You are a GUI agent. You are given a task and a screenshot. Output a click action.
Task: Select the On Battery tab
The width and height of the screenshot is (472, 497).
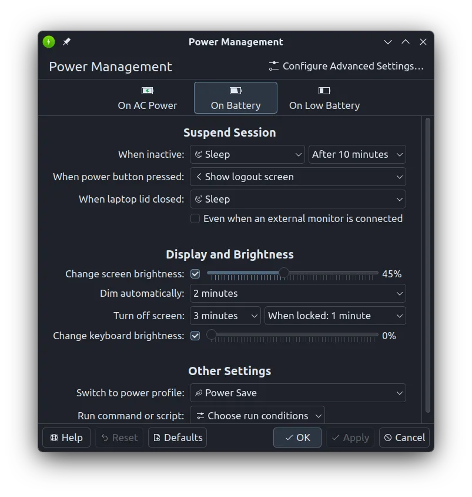pos(236,98)
